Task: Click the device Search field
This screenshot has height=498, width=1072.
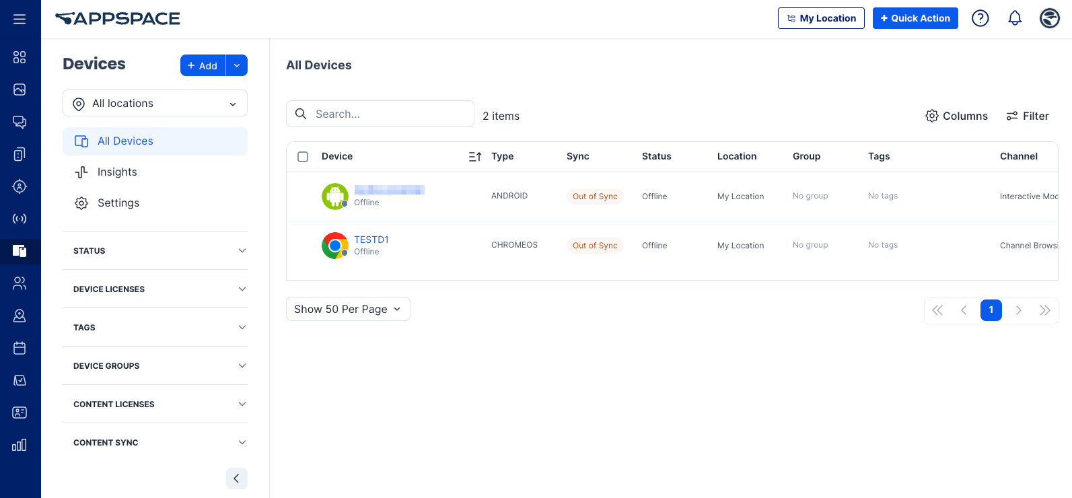Action: point(380,114)
